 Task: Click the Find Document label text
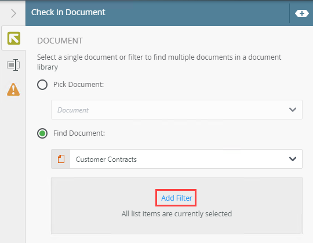79,133
